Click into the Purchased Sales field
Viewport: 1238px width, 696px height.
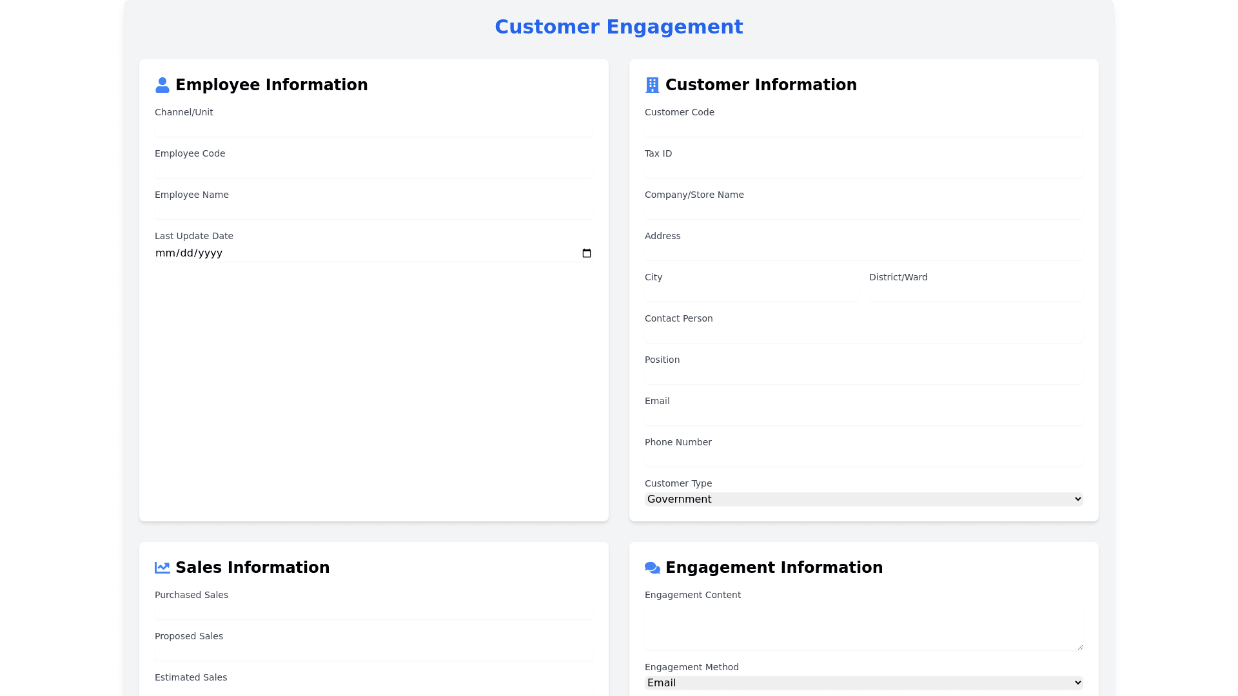(373, 611)
